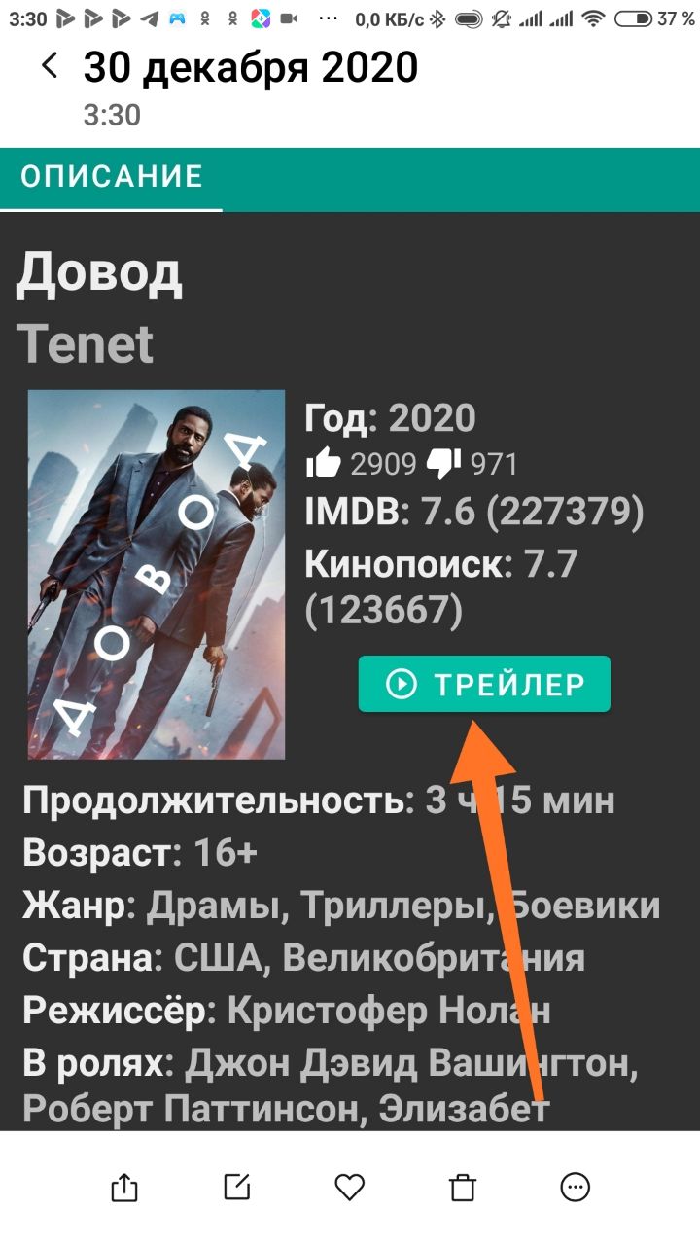Screen dimensions: 700x1245
Task: Tap the Кристофер Нолан director name
Action: coord(389,1011)
